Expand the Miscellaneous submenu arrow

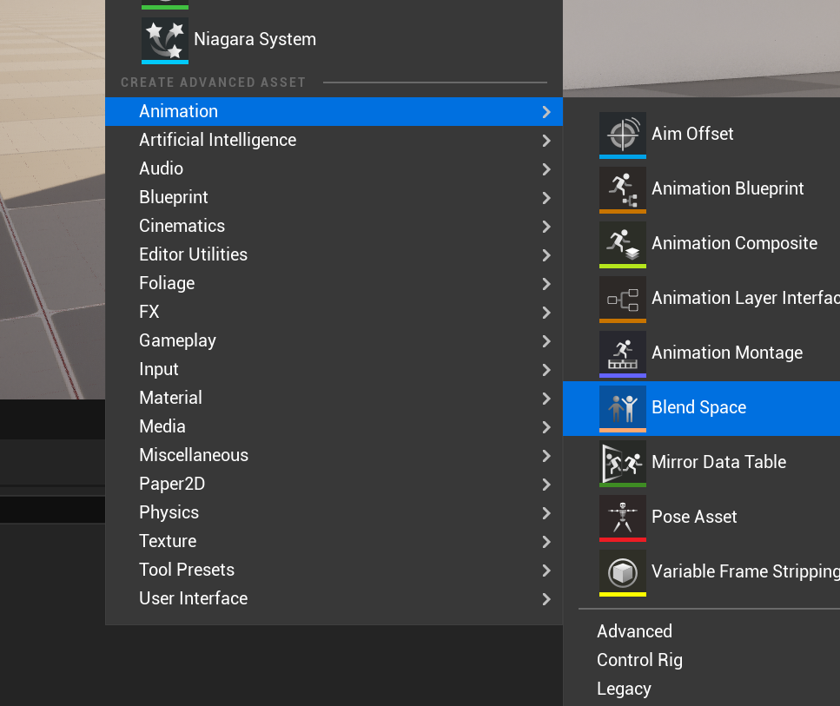546,456
